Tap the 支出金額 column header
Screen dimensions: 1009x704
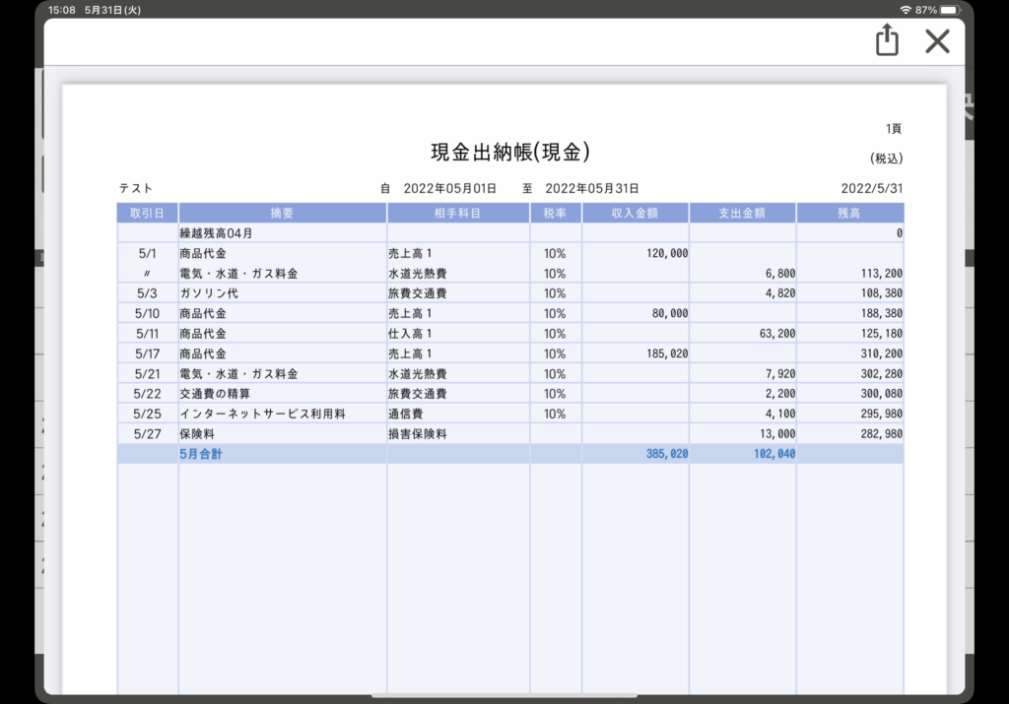pyautogui.click(x=743, y=213)
